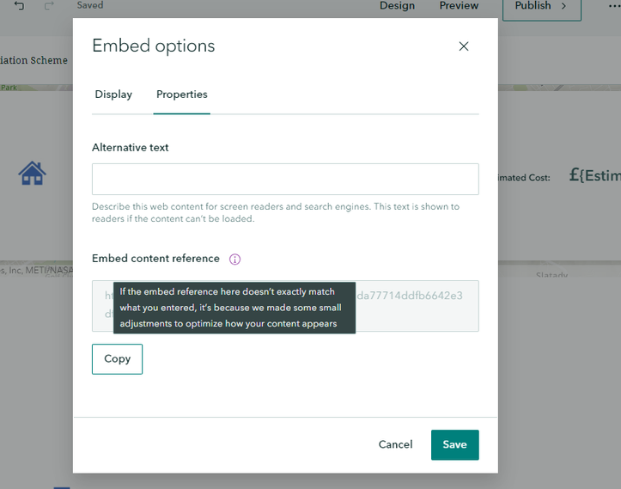Click the embed content reference URL field
This screenshot has height=489, width=621.
click(x=285, y=306)
